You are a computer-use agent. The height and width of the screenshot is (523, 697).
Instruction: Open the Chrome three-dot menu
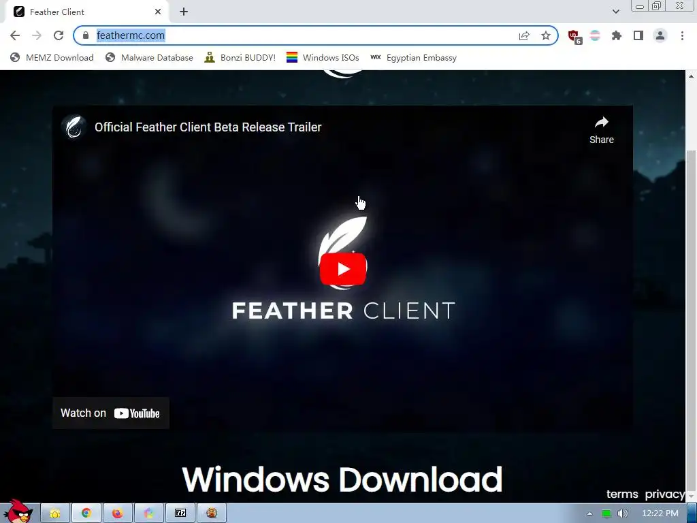click(x=682, y=35)
